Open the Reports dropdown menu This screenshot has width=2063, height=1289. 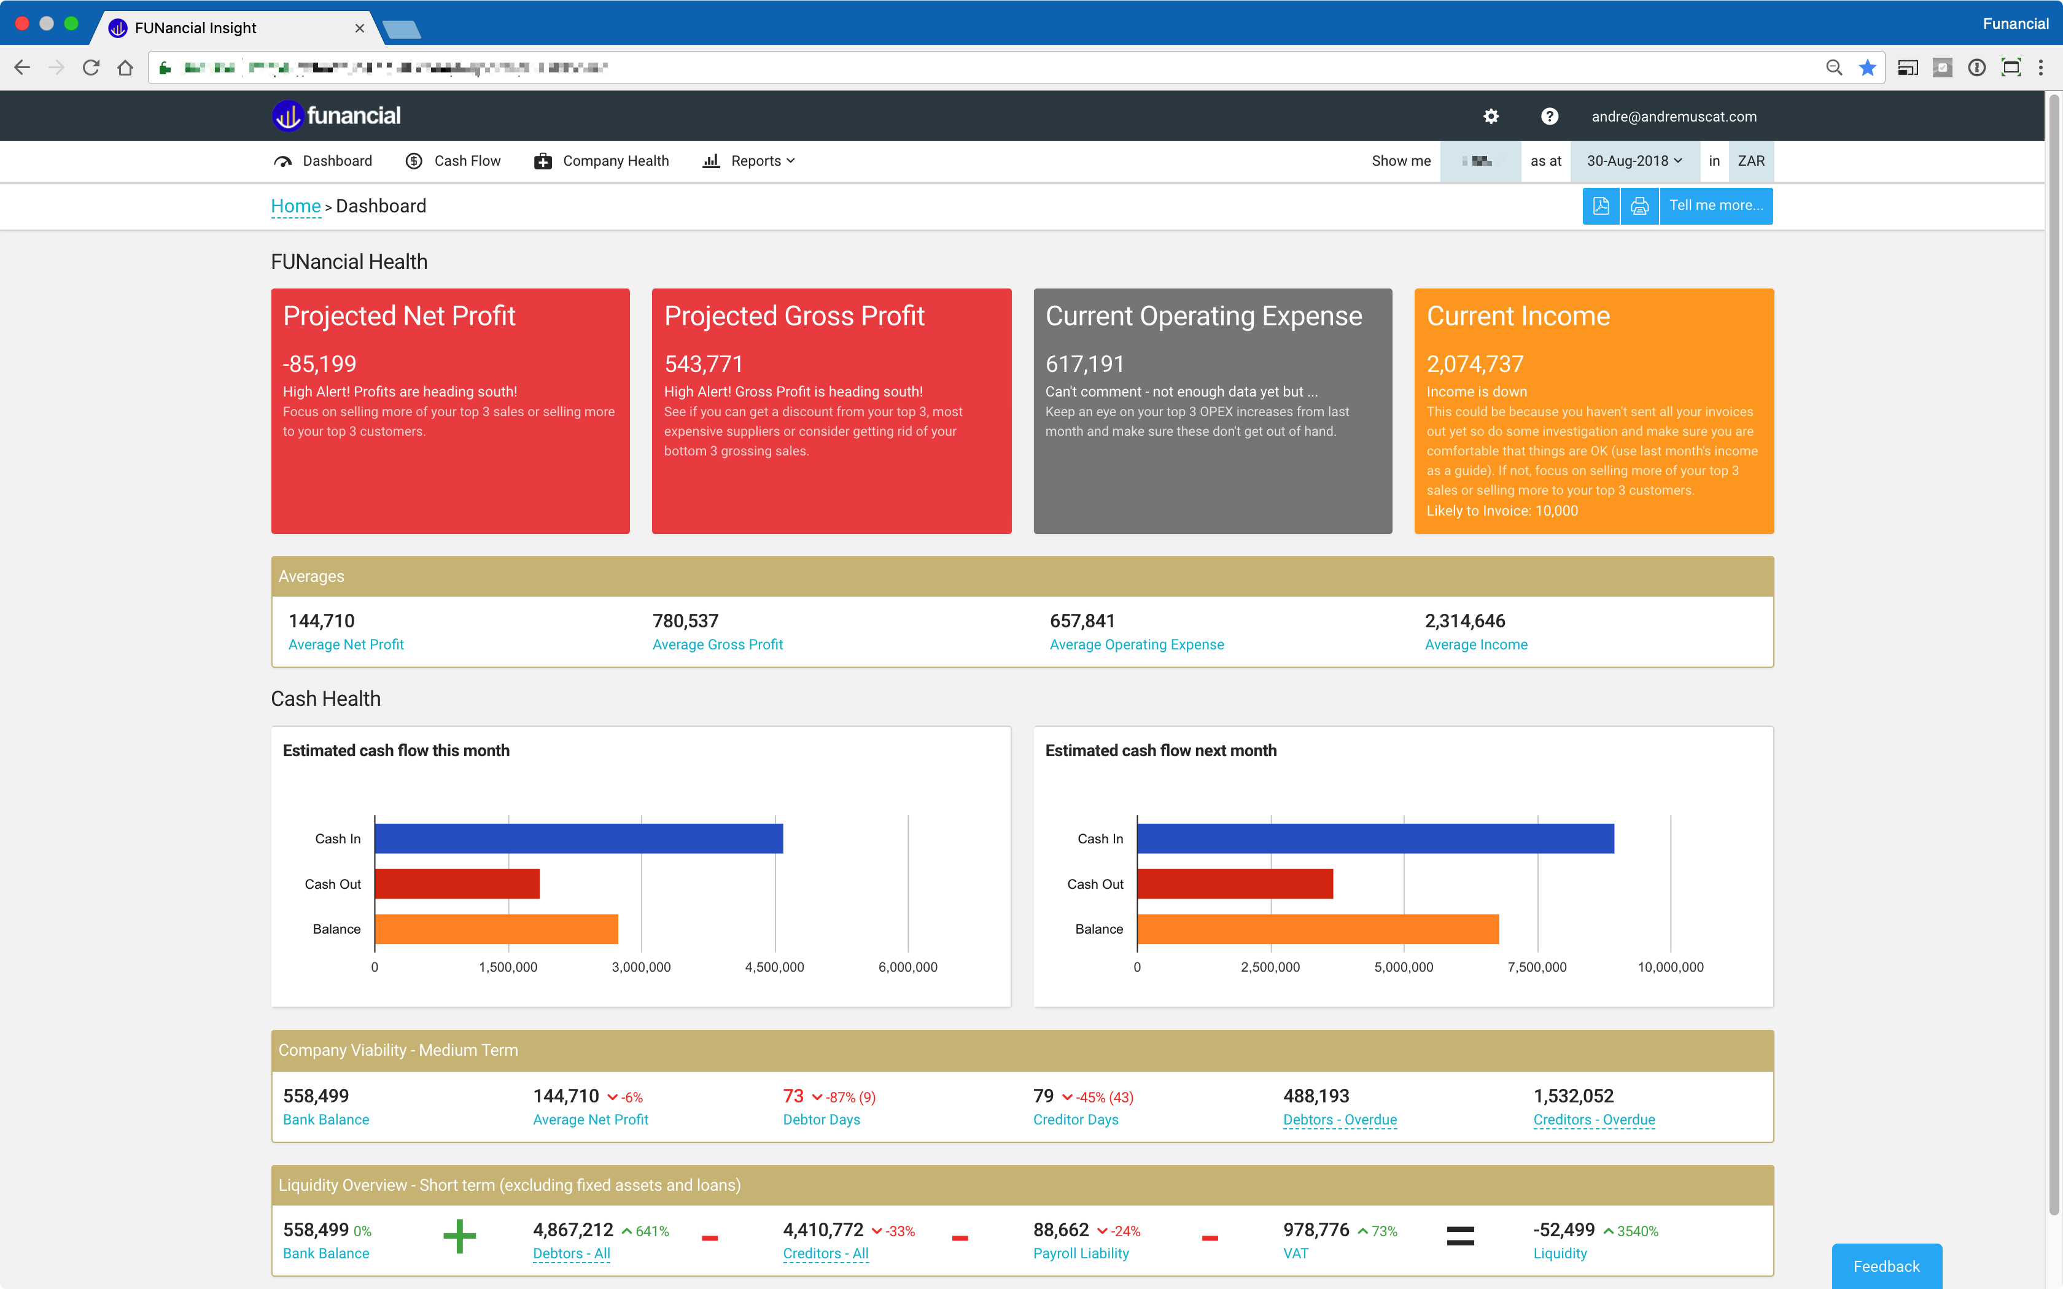coord(749,161)
